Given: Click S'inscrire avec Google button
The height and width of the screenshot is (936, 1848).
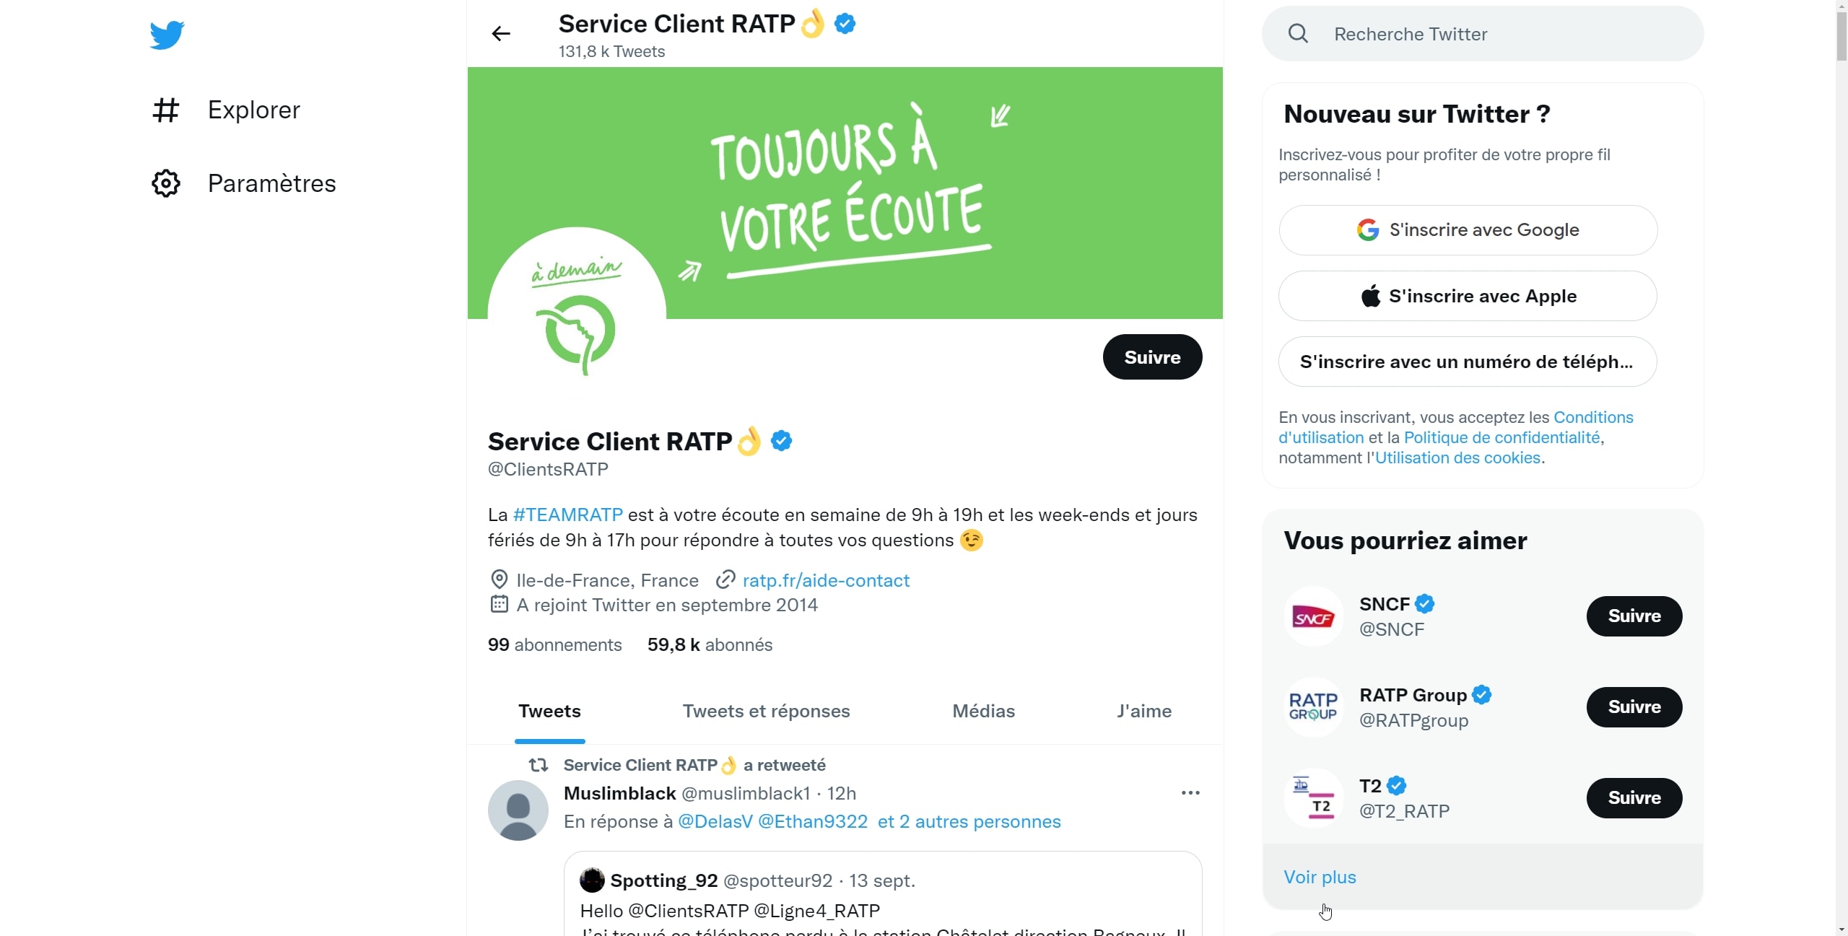Looking at the screenshot, I should pos(1468,230).
